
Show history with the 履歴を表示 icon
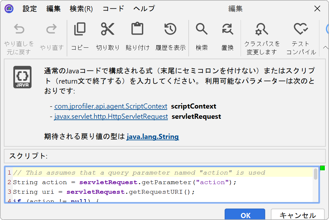[170, 29]
